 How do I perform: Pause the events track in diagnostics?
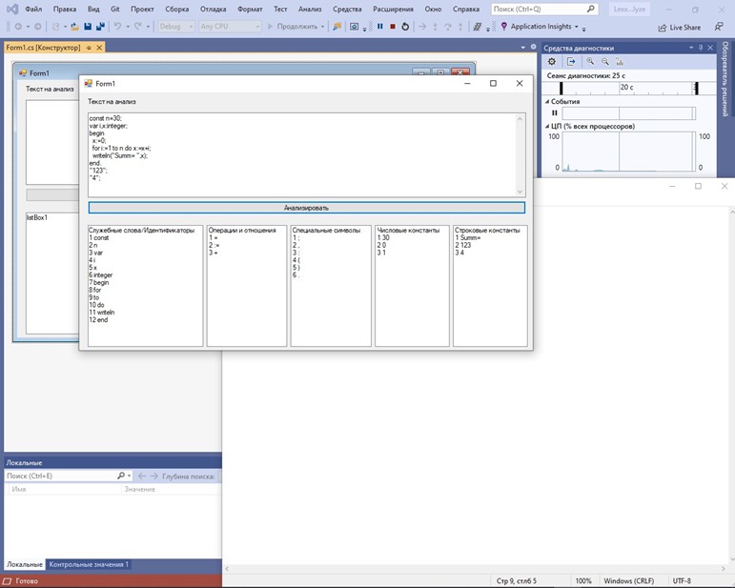tap(555, 112)
